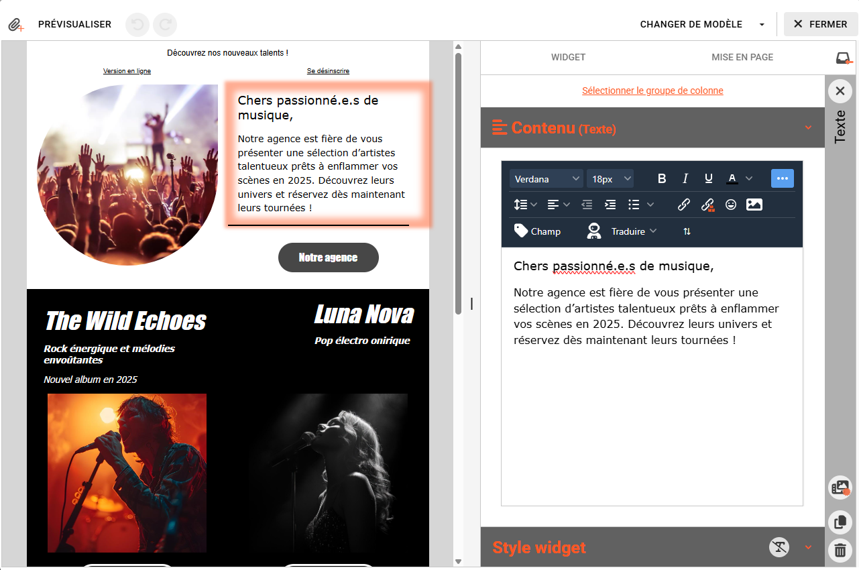
Task: Click the round concert crowd image
Action: pos(127,175)
